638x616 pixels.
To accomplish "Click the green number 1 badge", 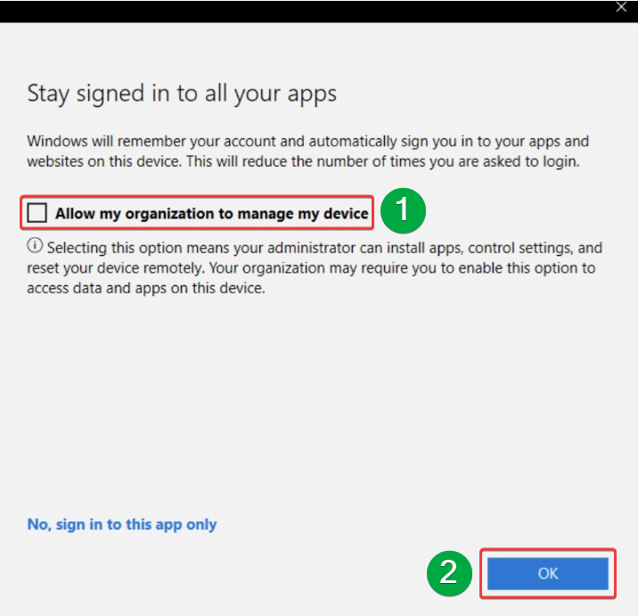I will pos(403,211).
